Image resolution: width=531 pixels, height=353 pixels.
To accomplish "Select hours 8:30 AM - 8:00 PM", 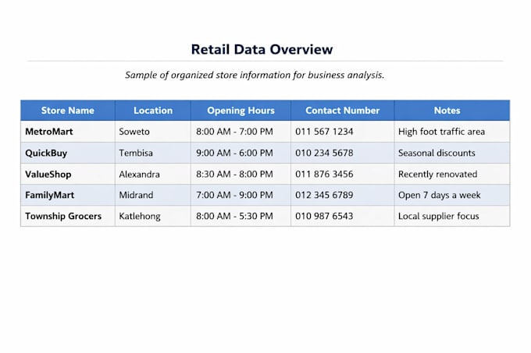I will click(x=234, y=175).
